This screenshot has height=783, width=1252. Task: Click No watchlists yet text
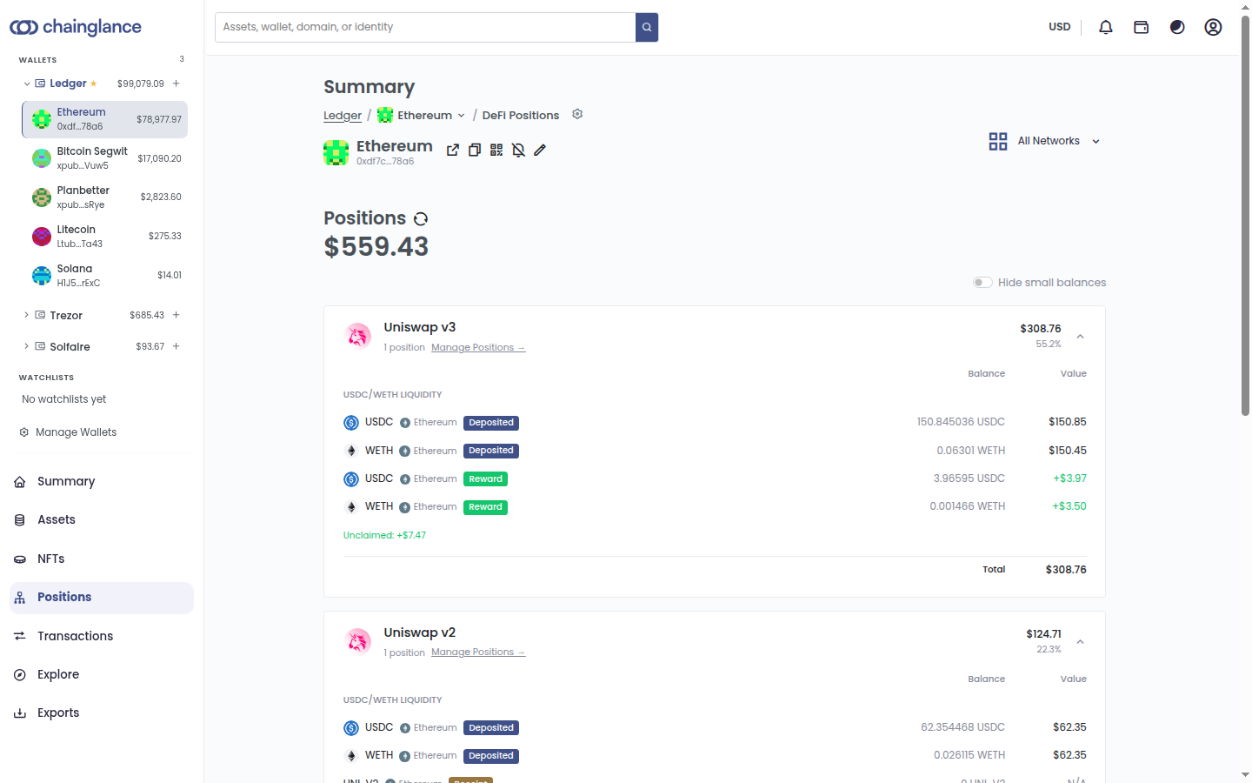click(x=64, y=399)
